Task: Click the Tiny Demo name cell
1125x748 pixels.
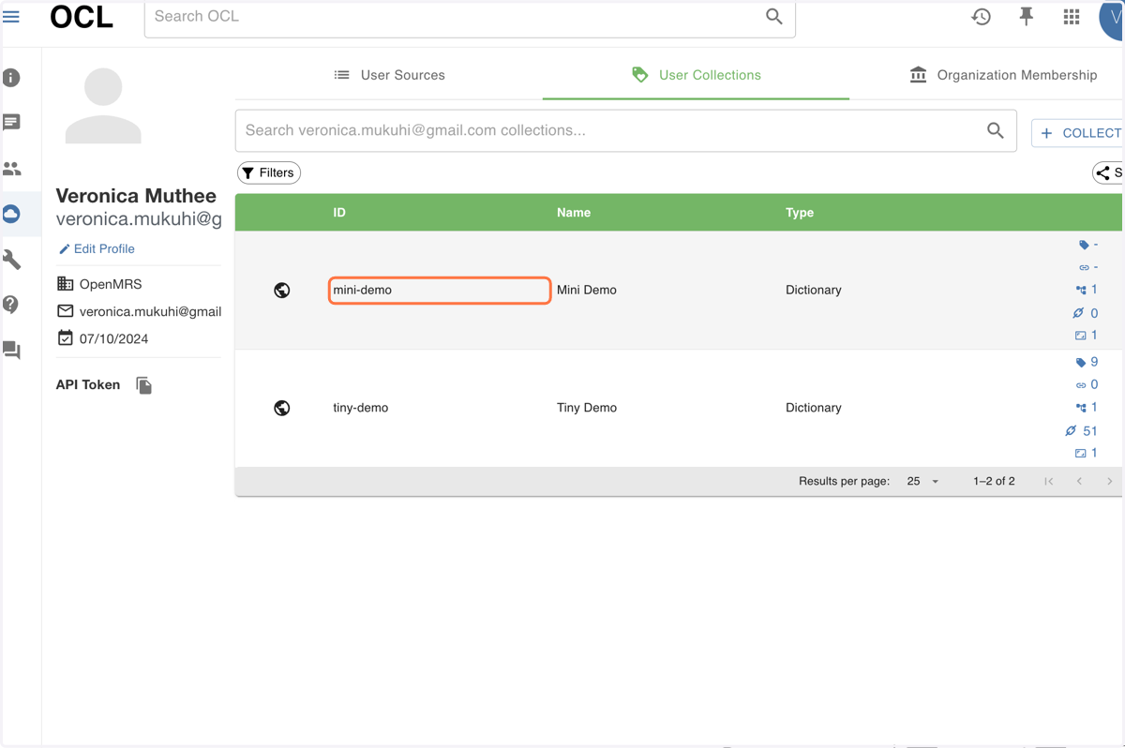Action: pyautogui.click(x=587, y=408)
